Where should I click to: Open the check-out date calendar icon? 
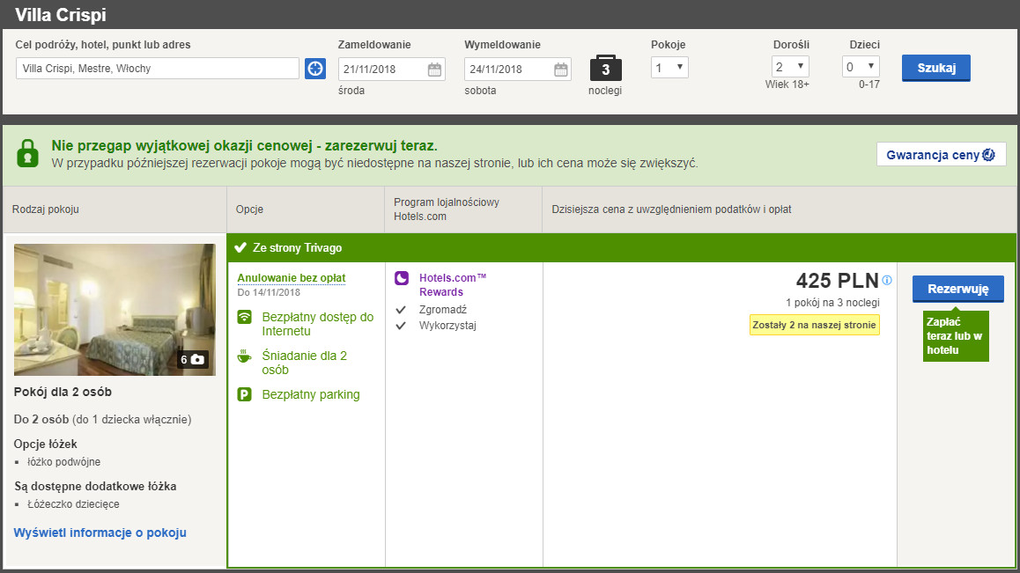point(560,70)
